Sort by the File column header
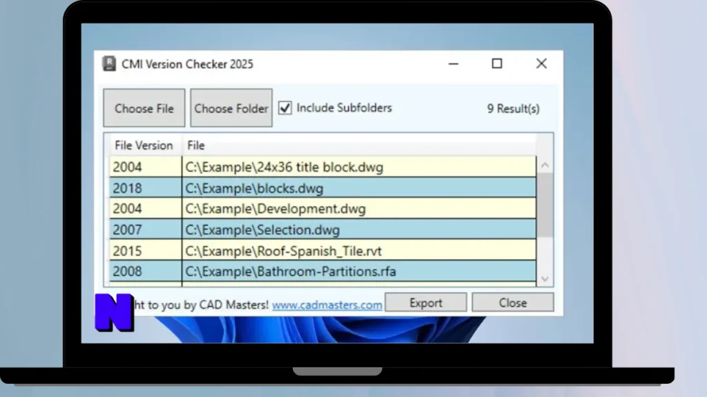 point(195,145)
